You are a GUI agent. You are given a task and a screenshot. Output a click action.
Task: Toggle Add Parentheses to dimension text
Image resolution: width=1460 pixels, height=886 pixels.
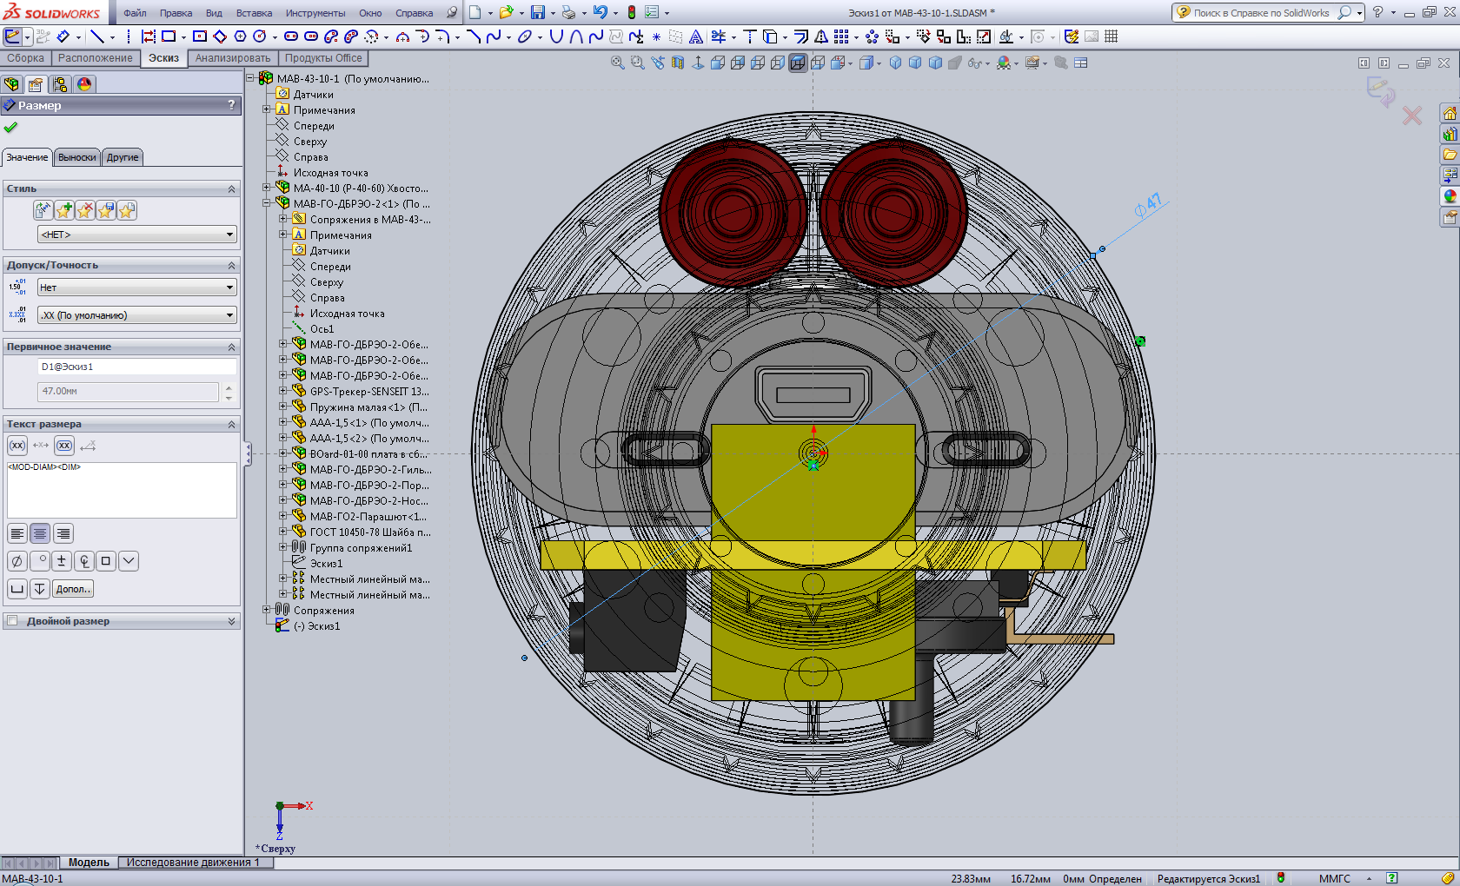tap(17, 446)
